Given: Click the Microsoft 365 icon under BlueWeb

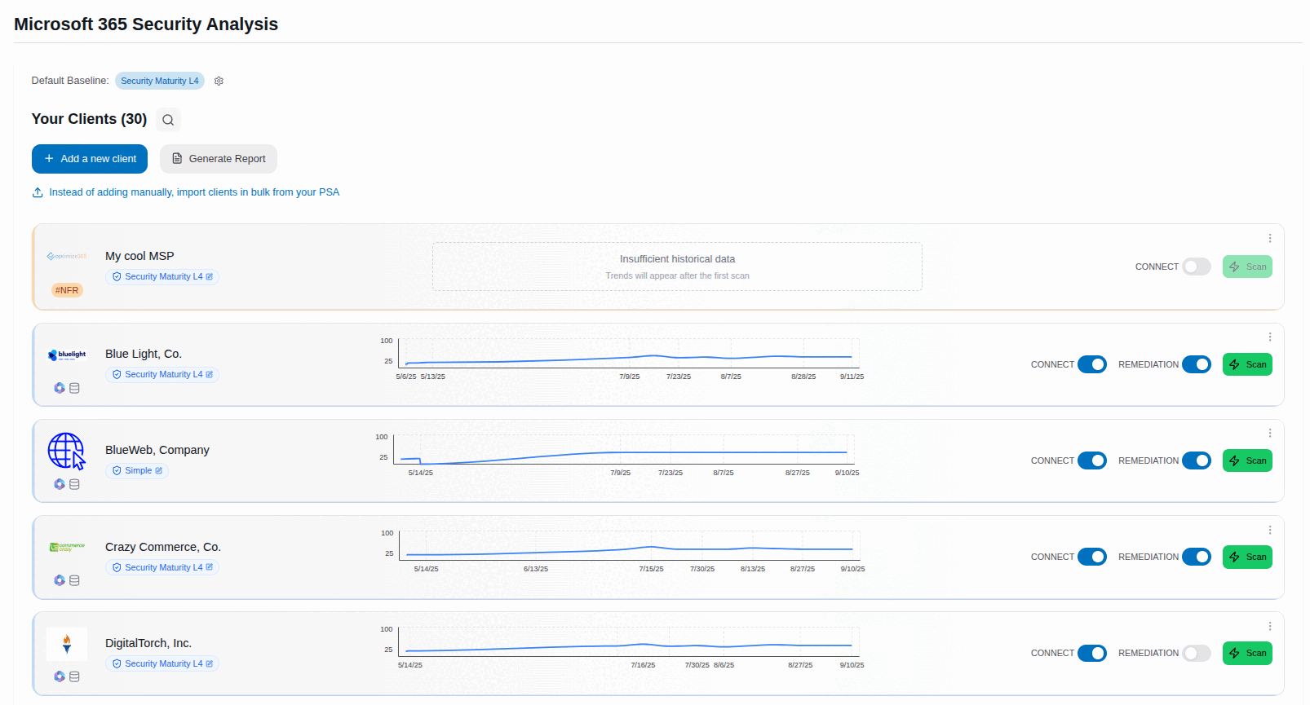Looking at the screenshot, I should point(60,484).
